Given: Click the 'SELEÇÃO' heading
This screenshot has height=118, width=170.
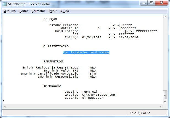Looking at the screenshot, I should pos(50,19).
